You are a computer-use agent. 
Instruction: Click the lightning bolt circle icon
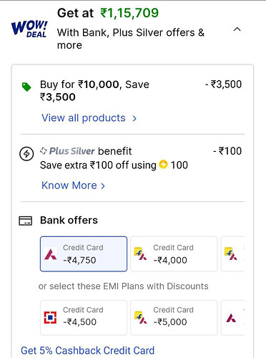[26, 154]
